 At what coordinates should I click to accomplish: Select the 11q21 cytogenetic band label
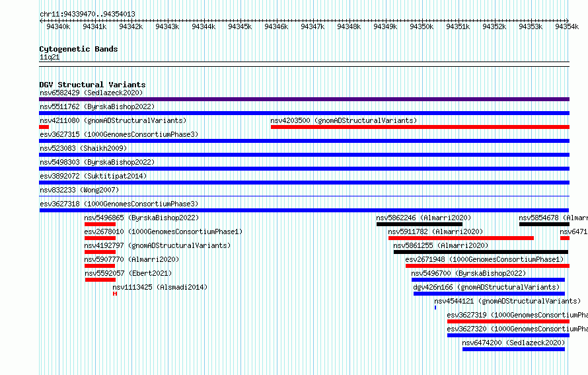click(50, 58)
